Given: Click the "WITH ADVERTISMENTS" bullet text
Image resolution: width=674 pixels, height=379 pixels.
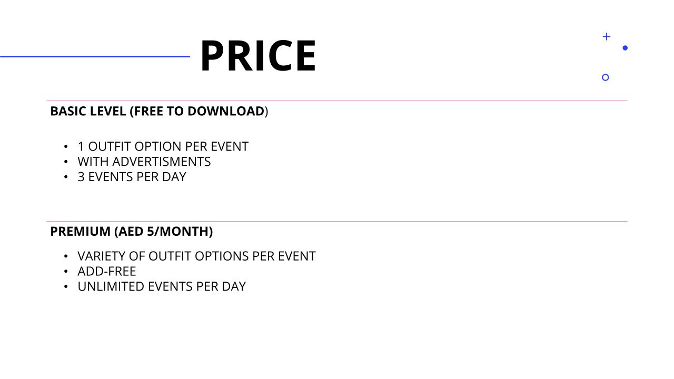Looking at the screenshot, I should coord(144,162).
